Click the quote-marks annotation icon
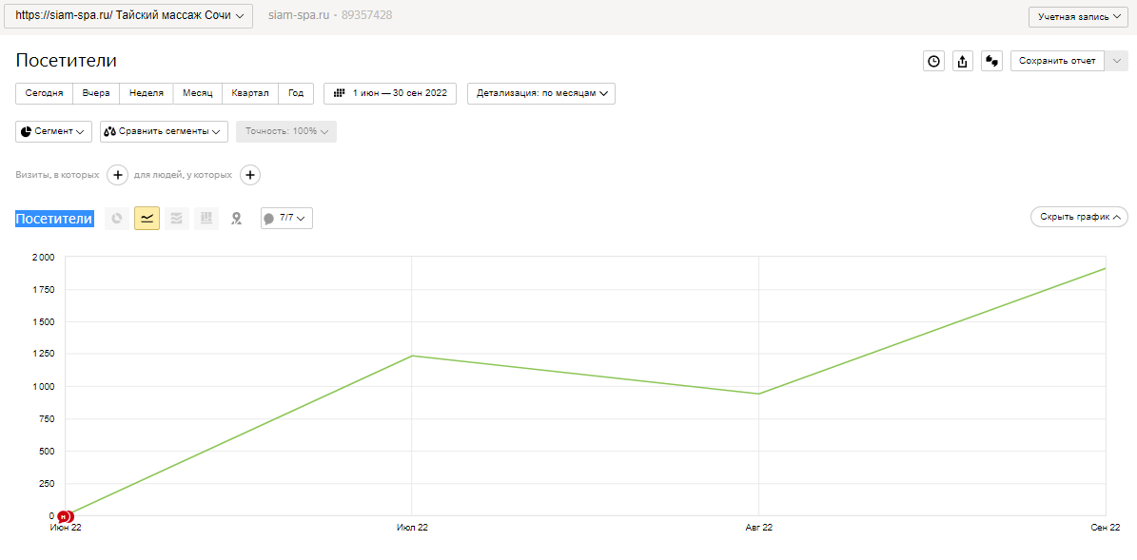The width and height of the screenshot is (1137, 560). tap(991, 61)
